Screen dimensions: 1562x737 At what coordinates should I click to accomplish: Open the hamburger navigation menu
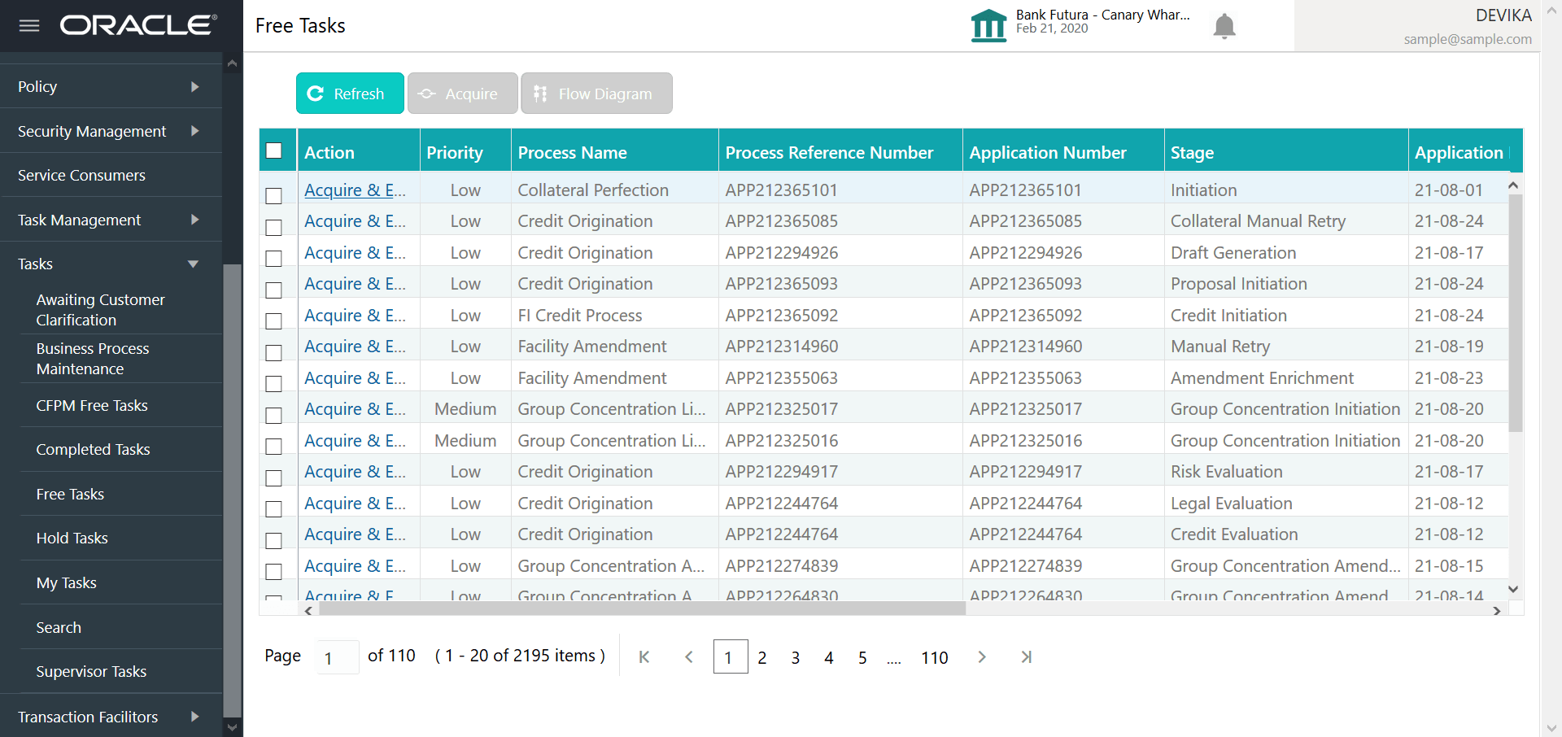pos(29,25)
